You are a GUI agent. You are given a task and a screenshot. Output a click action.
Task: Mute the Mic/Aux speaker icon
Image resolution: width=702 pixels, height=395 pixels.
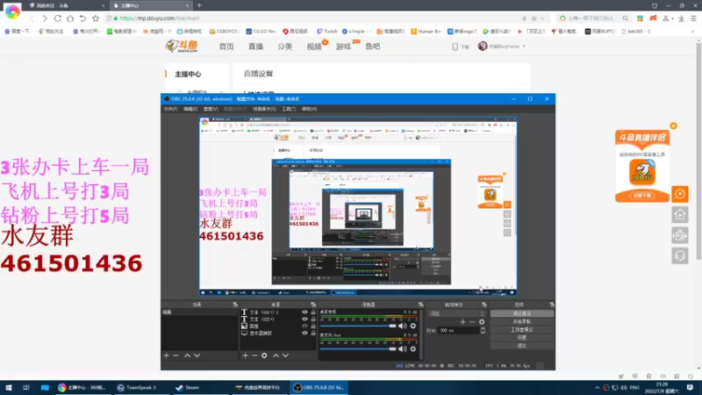click(402, 348)
